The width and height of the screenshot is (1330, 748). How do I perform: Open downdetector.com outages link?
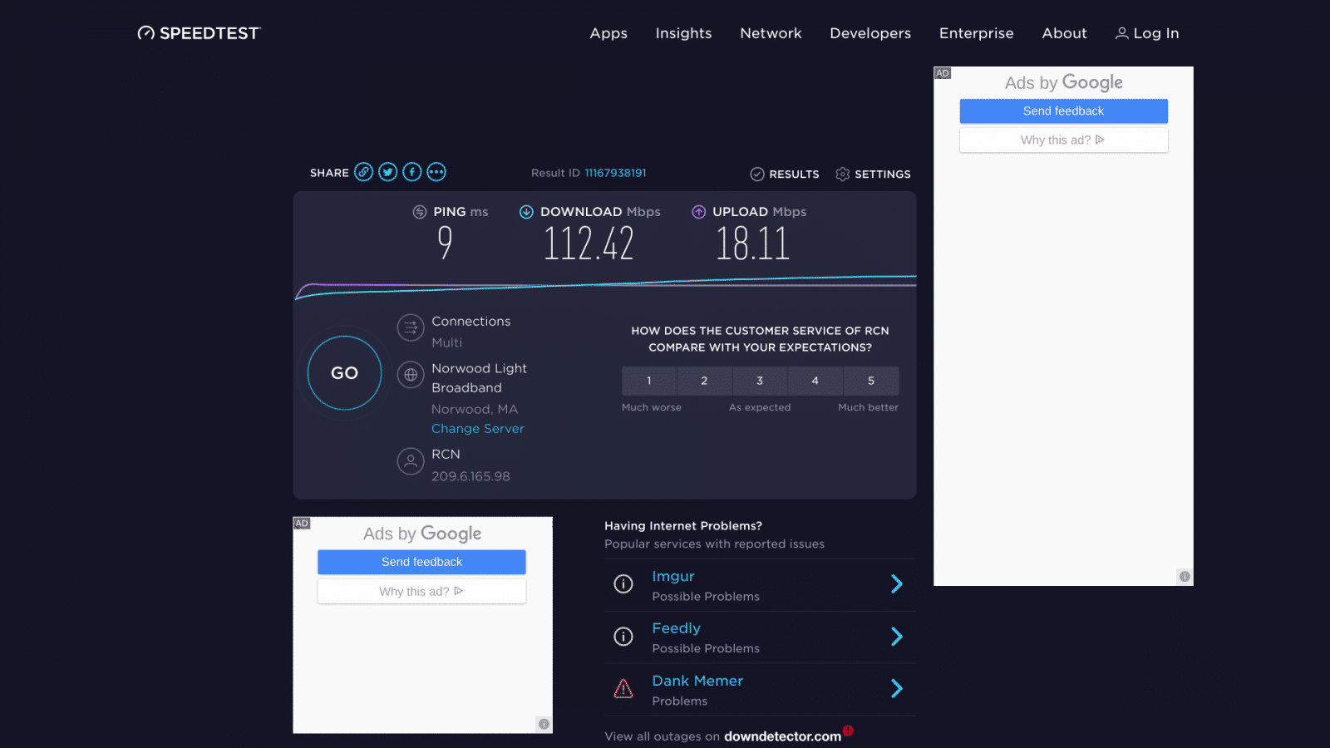click(782, 736)
